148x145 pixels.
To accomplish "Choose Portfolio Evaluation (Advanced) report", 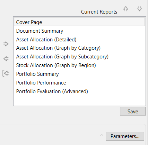I will coord(79,91).
